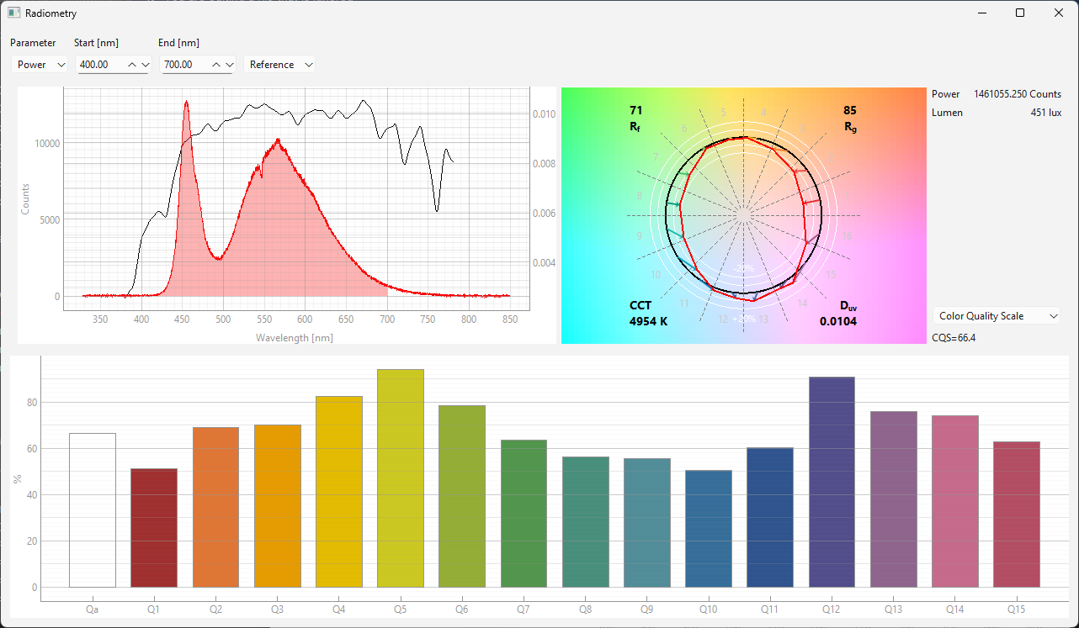Screen dimensions: 1079x628
Task: Open the Reference dropdown
Action: 279,65
